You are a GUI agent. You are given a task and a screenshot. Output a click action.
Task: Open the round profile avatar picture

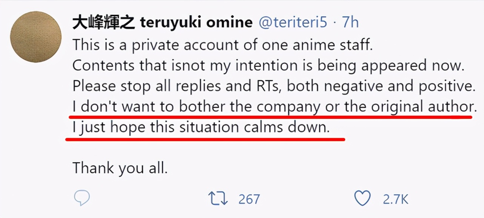click(36, 37)
